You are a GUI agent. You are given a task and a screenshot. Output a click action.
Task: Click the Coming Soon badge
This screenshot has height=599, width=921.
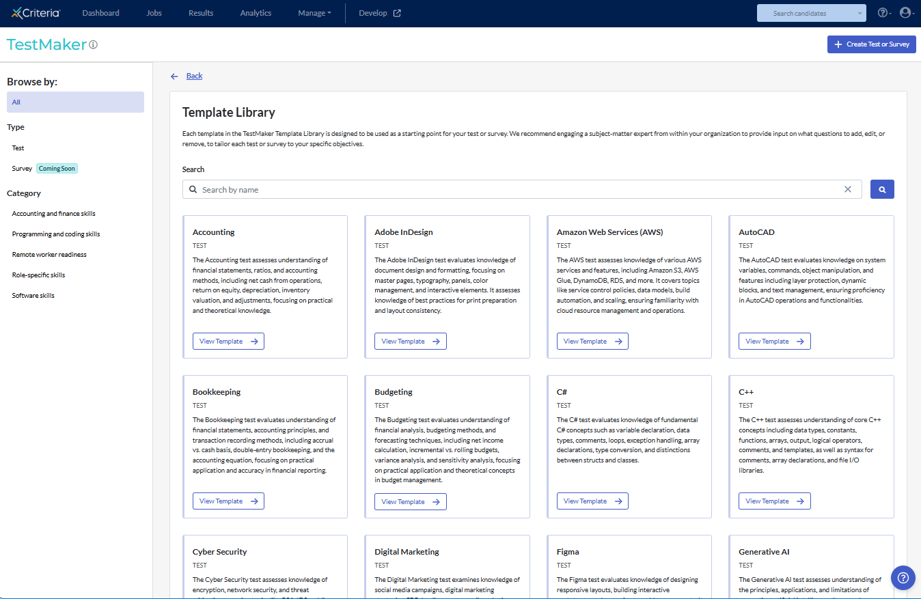tap(57, 169)
